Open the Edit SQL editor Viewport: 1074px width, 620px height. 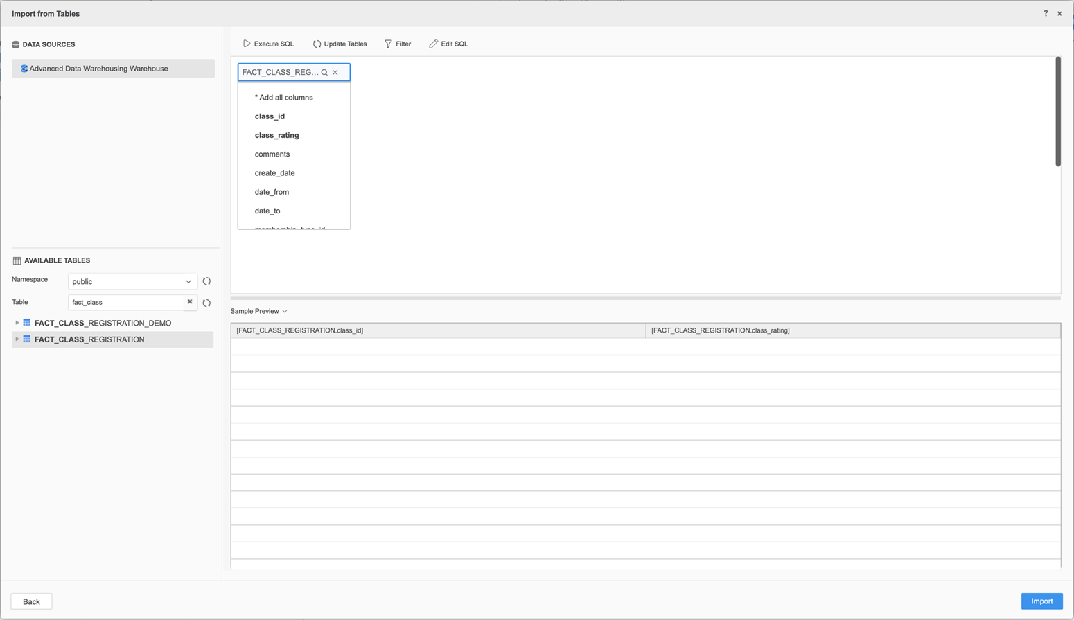click(x=448, y=44)
